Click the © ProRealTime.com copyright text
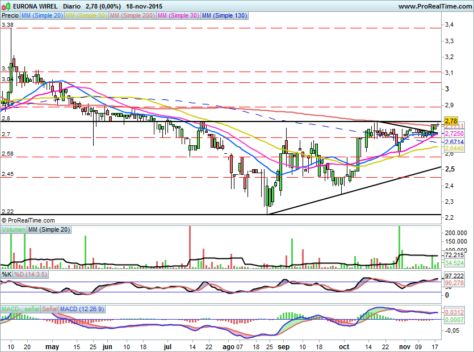The image size is (474, 352). pos(28,220)
